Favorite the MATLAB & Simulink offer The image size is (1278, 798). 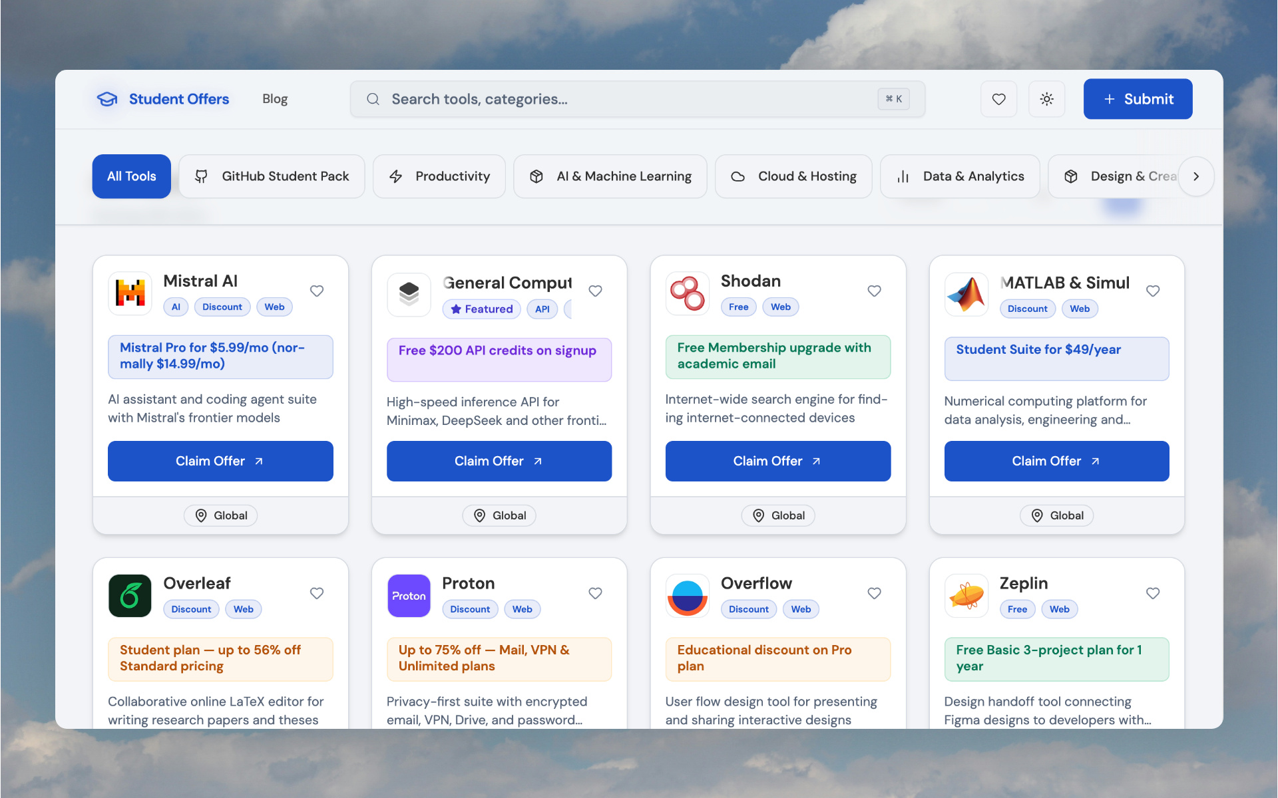tap(1153, 291)
